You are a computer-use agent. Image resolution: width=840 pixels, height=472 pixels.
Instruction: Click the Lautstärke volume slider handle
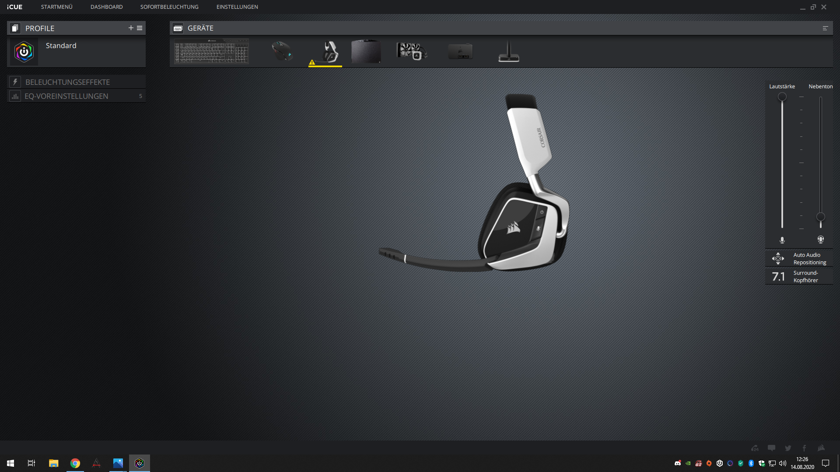coord(782,97)
